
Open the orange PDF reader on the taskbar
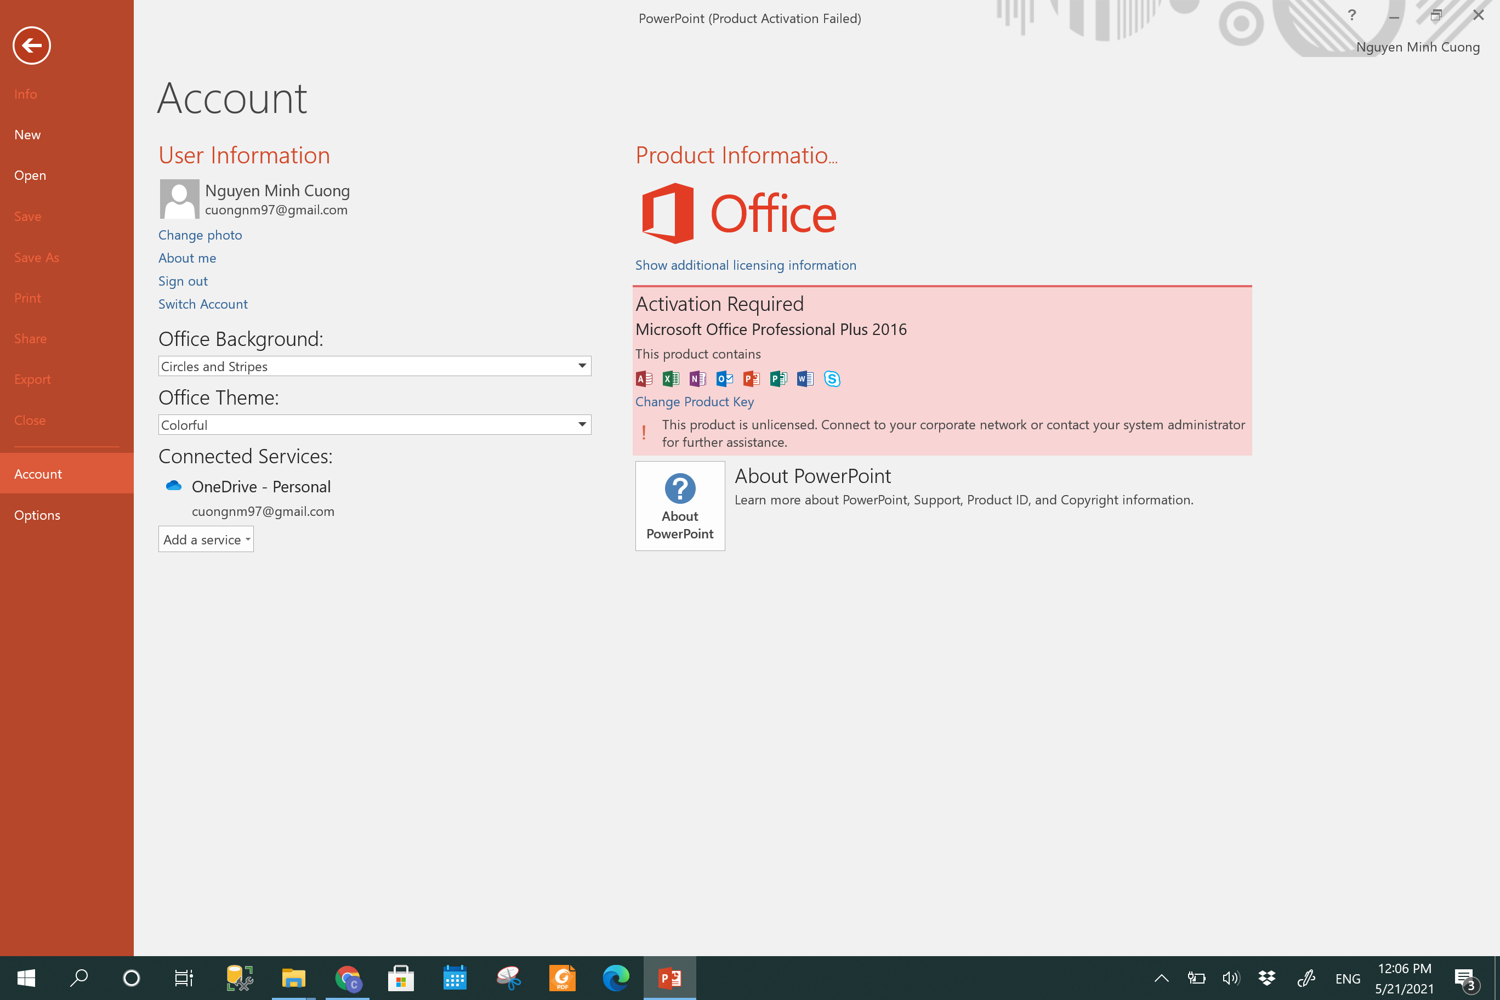(562, 978)
